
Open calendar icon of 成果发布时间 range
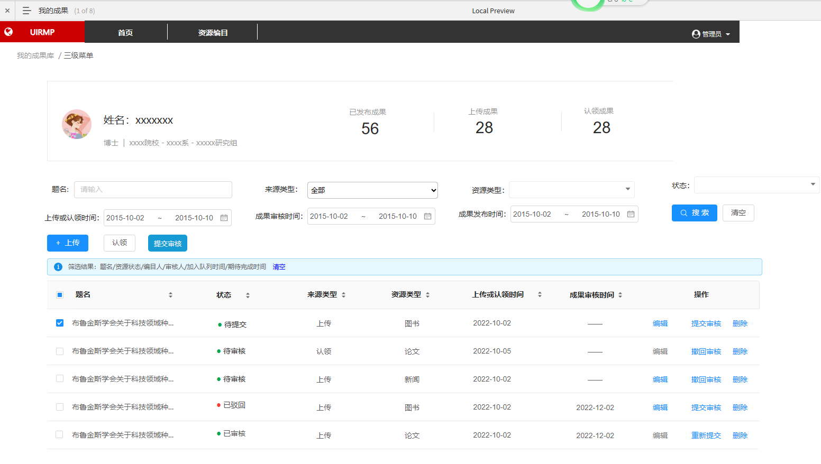(x=631, y=214)
